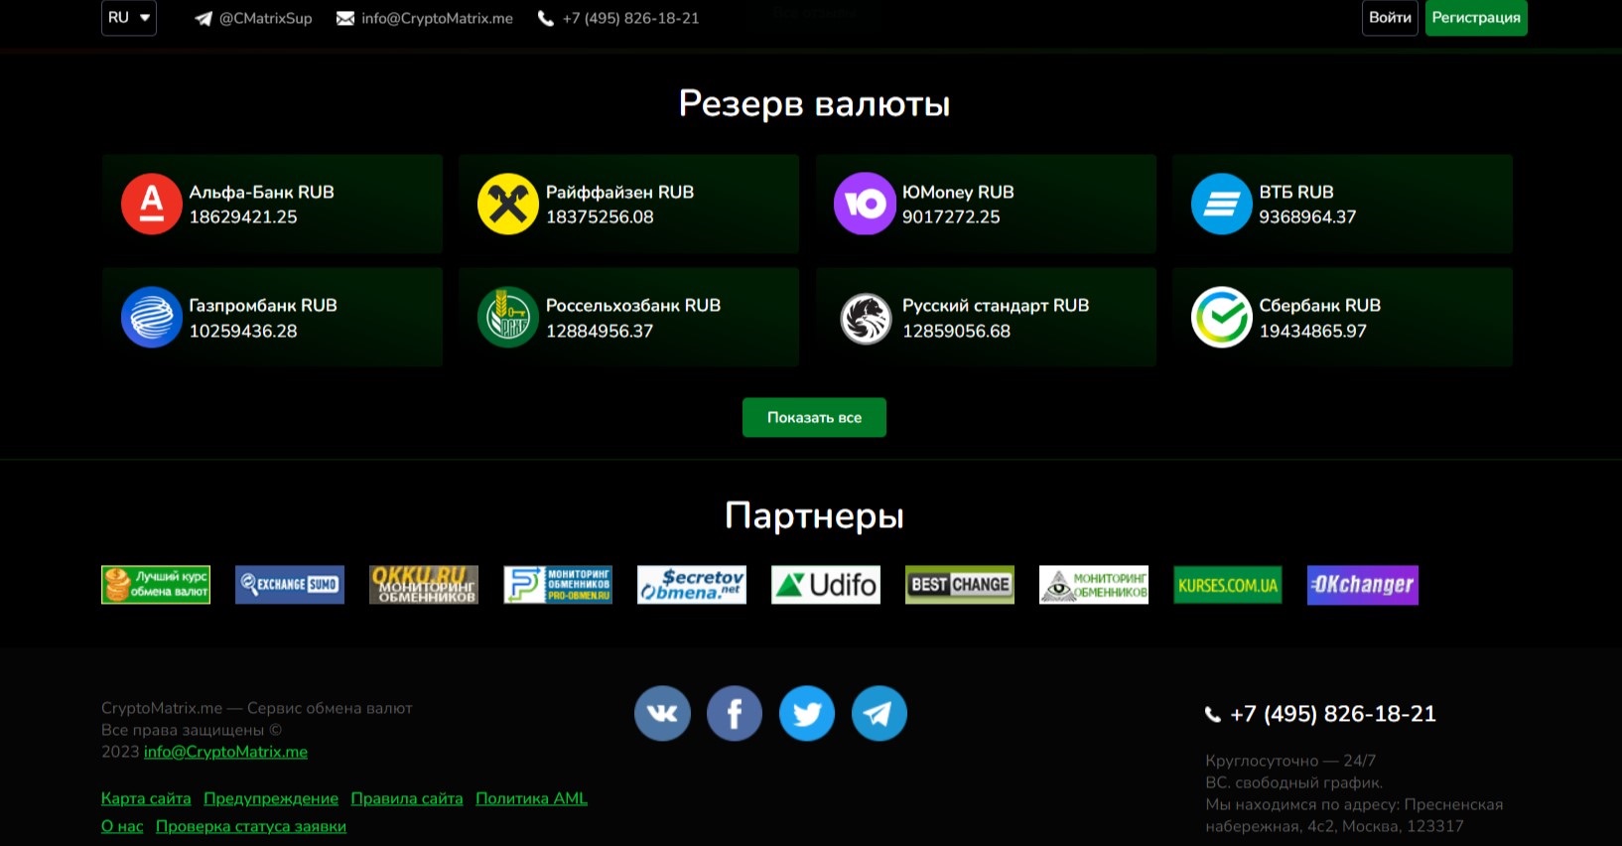Click the ЮMoney purple logo icon
The image size is (1622, 846).
point(865,204)
